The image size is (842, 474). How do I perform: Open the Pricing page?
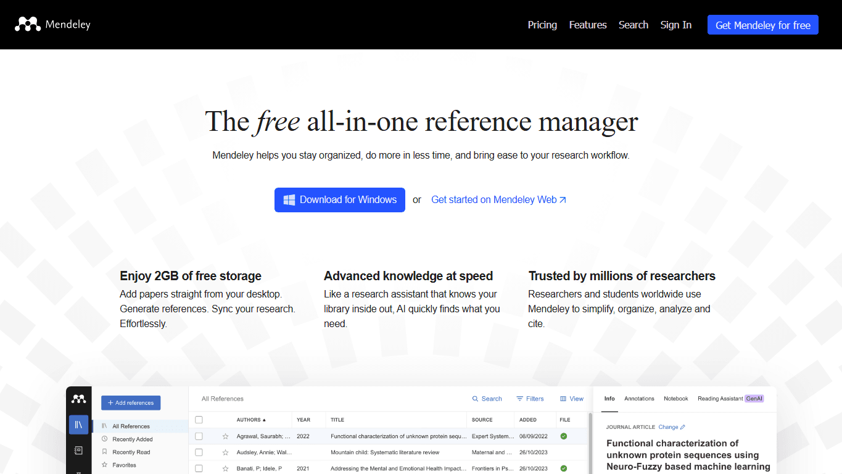coord(542,25)
